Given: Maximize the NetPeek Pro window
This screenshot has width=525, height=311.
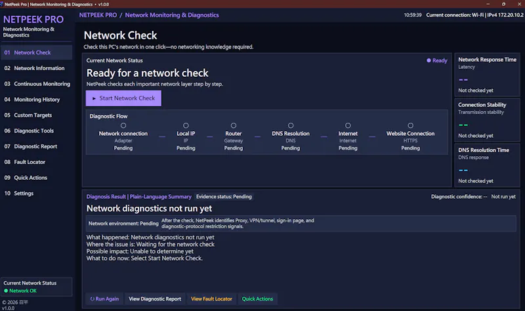Looking at the screenshot, I should 503,4.
